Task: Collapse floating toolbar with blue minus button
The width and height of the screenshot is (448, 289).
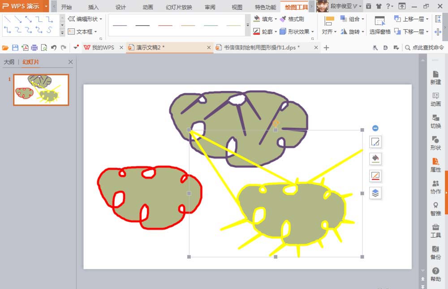Action: tap(375, 128)
